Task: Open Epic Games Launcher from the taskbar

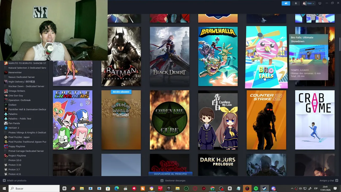Action: [169, 189]
